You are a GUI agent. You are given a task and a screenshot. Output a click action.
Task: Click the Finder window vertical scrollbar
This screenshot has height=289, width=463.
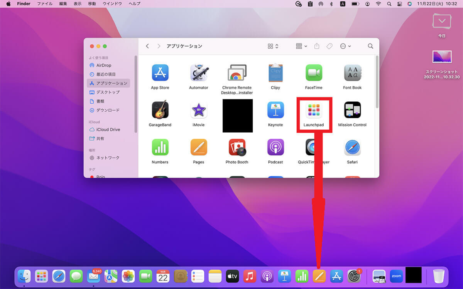pos(377,82)
